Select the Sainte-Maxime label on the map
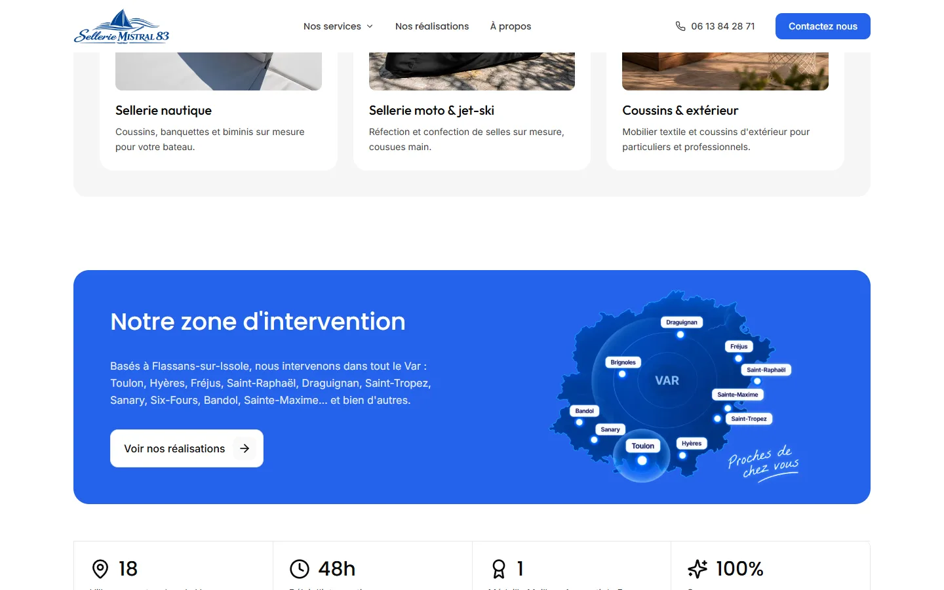Image resolution: width=944 pixels, height=590 pixels. (x=737, y=395)
